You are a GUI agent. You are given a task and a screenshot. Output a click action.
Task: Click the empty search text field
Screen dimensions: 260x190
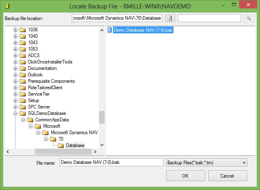click(x=210, y=18)
